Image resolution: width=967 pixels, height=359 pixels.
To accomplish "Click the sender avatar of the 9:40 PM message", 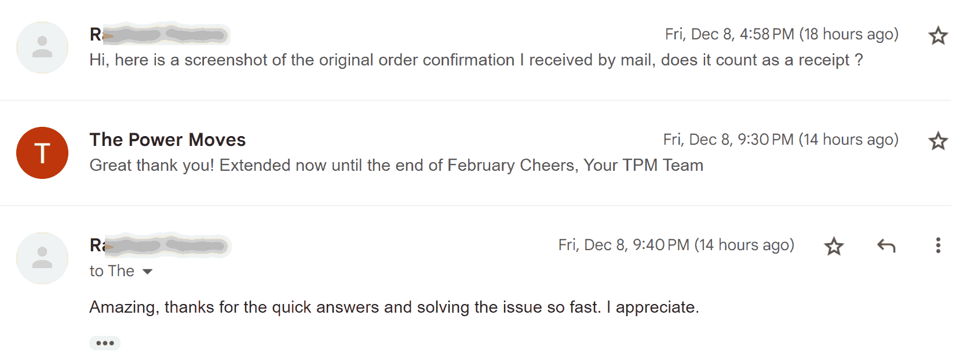I will (42, 258).
